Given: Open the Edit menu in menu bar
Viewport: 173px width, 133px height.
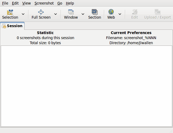Looking at the screenshot, I should click(x=15, y=3).
